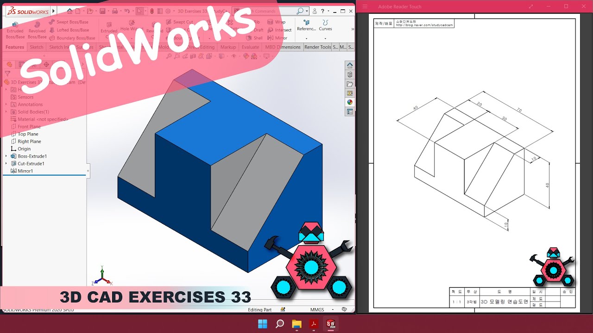Viewport: 593px width, 333px height.
Task: Open Appearances task pane tab
Action: (350, 102)
